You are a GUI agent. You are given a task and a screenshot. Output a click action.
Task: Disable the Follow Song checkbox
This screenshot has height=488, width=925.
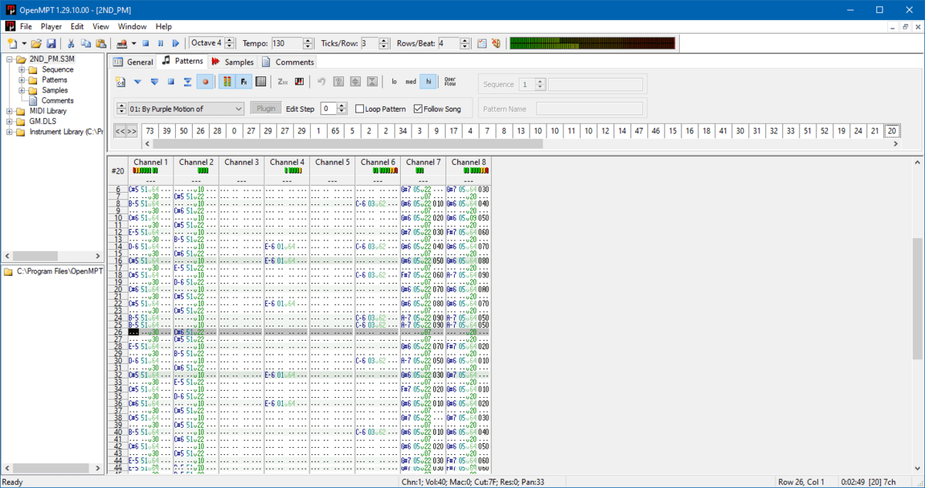click(419, 108)
